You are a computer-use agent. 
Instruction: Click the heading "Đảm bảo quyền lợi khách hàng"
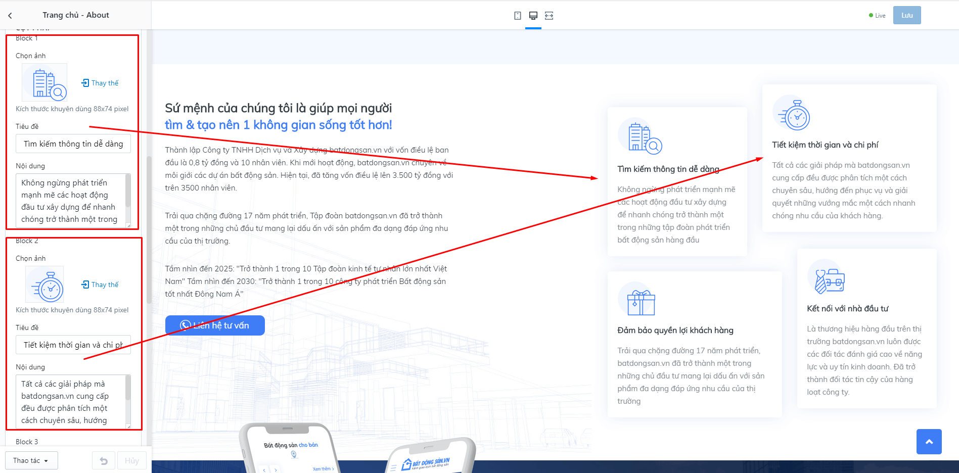pyautogui.click(x=675, y=330)
